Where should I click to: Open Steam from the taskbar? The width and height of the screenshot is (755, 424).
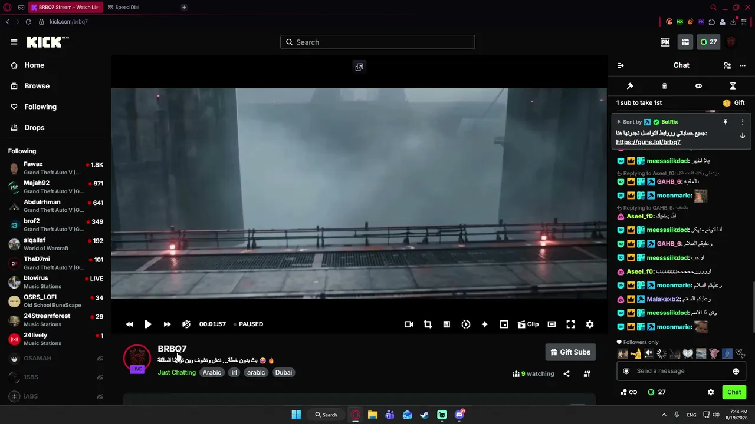coord(425,415)
